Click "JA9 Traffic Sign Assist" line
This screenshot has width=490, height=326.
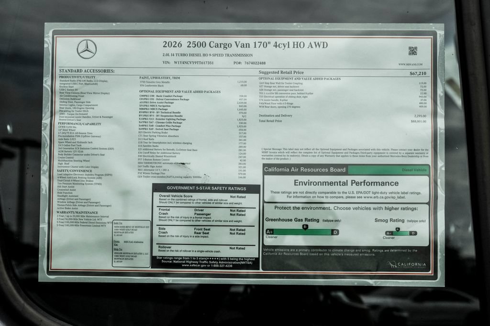[150, 167]
